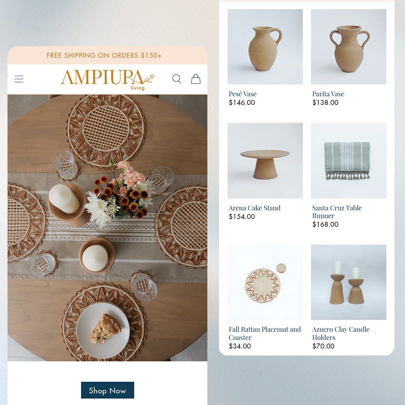Select the Arena Cake Stand image
The width and height of the screenshot is (405, 405).
point(265,160)
